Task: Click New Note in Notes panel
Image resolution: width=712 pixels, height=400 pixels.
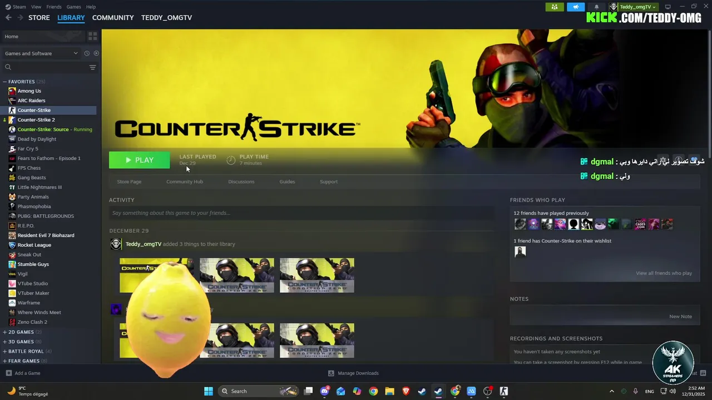Action: click(x=680, y=317)
